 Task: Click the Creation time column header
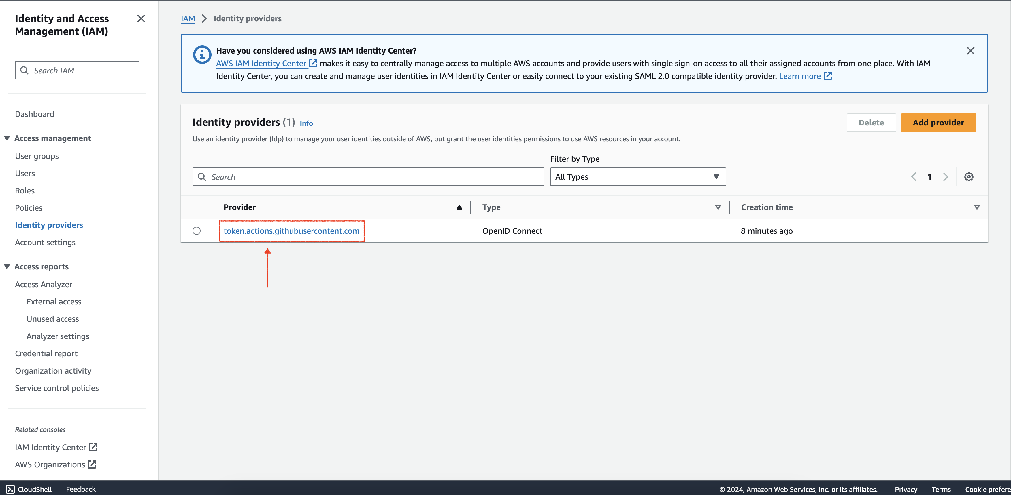(767, 207)
